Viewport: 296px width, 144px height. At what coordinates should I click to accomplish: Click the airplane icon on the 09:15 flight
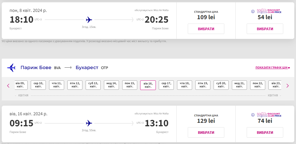point(89,123)
